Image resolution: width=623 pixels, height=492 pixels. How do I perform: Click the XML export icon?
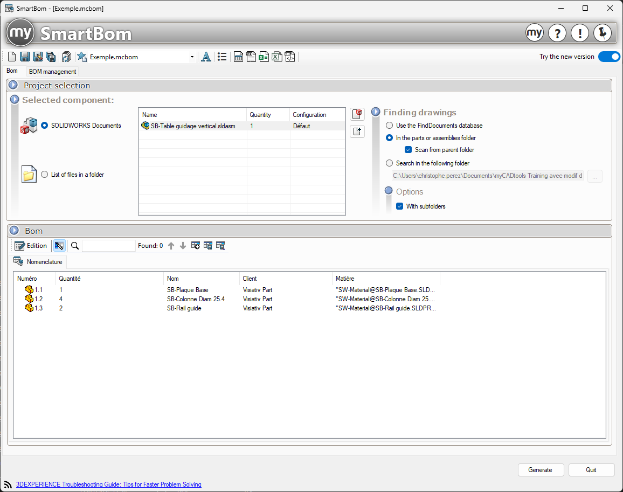(x=290, y=57)
